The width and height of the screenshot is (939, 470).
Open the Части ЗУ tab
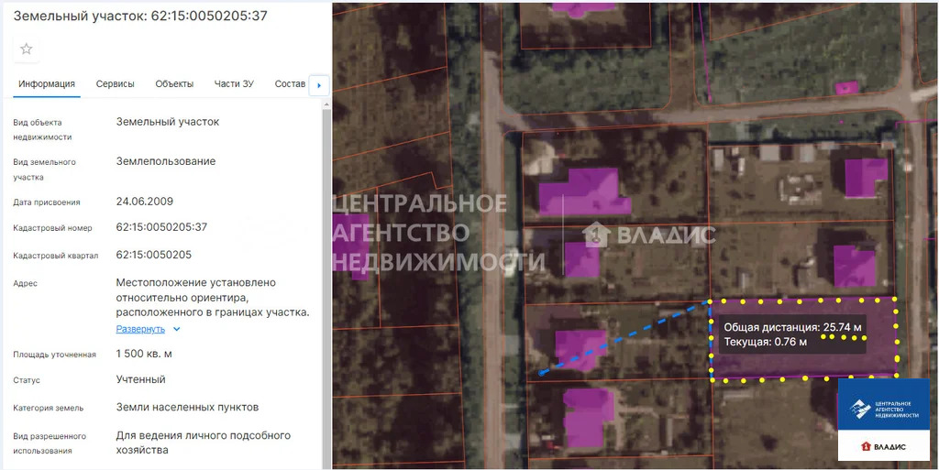coord(234,83)
